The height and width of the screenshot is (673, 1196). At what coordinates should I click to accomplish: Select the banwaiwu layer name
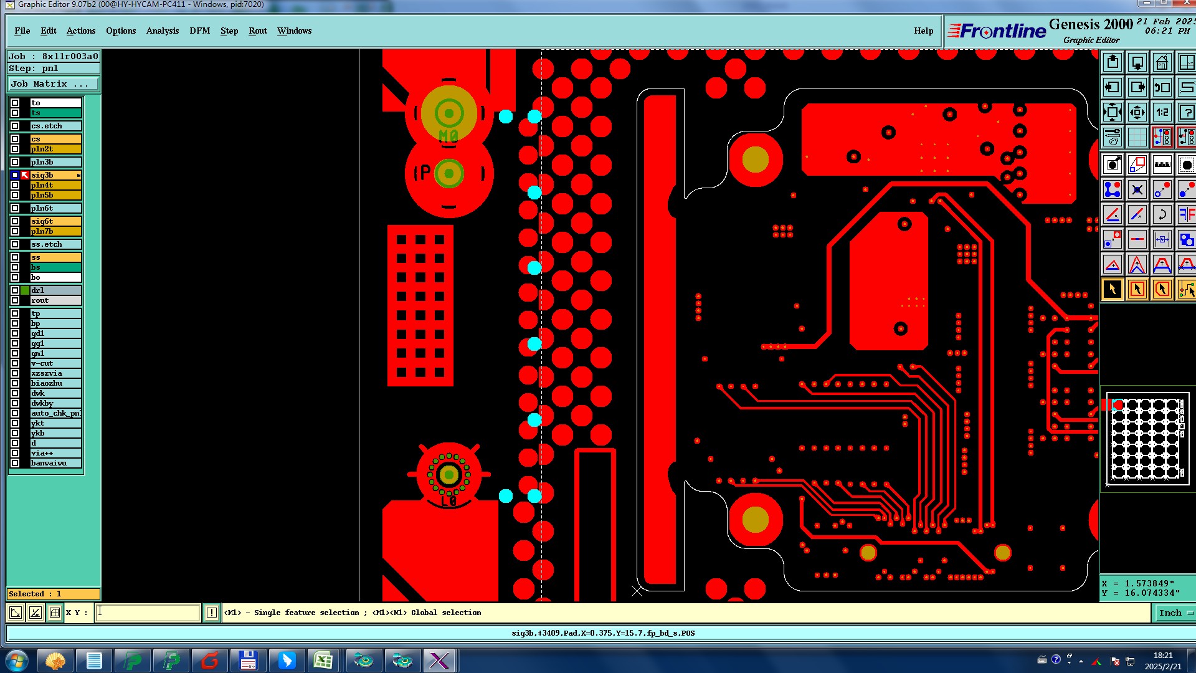click(x=55, y=463)
